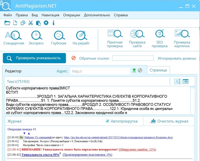Image resolution: width=200 pixels, height=161 pixels.
Task: Open the Файл menu
Action: 7,15
